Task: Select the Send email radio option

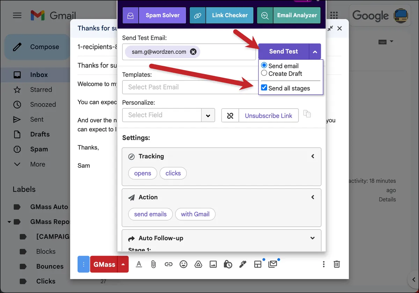Action: tap(264, 65)
